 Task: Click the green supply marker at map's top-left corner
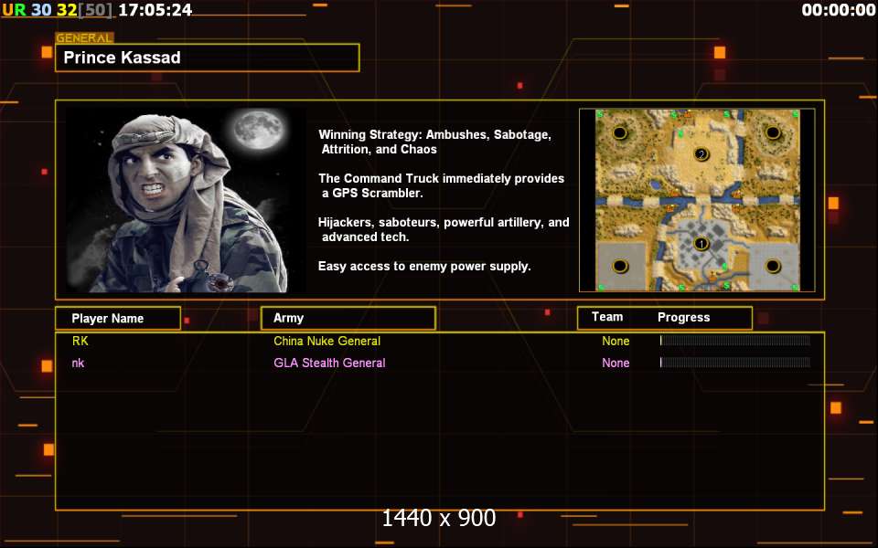pos(600,115)
